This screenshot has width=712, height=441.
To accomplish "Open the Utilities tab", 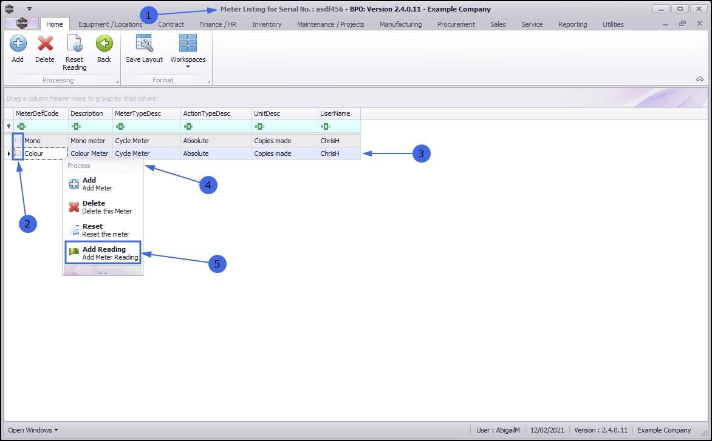I will 613,24.
